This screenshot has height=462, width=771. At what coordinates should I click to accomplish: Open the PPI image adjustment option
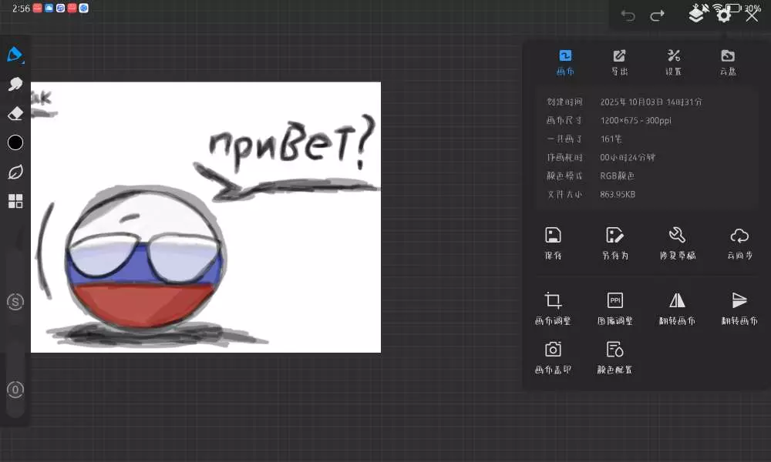pos(615,308)
